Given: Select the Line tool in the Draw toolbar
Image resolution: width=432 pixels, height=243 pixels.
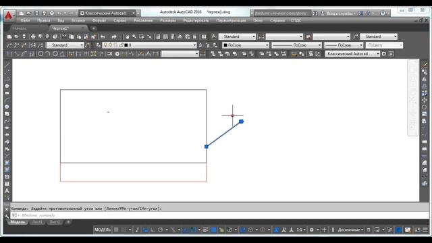Looking at the screenshot, I should point(7,65).
